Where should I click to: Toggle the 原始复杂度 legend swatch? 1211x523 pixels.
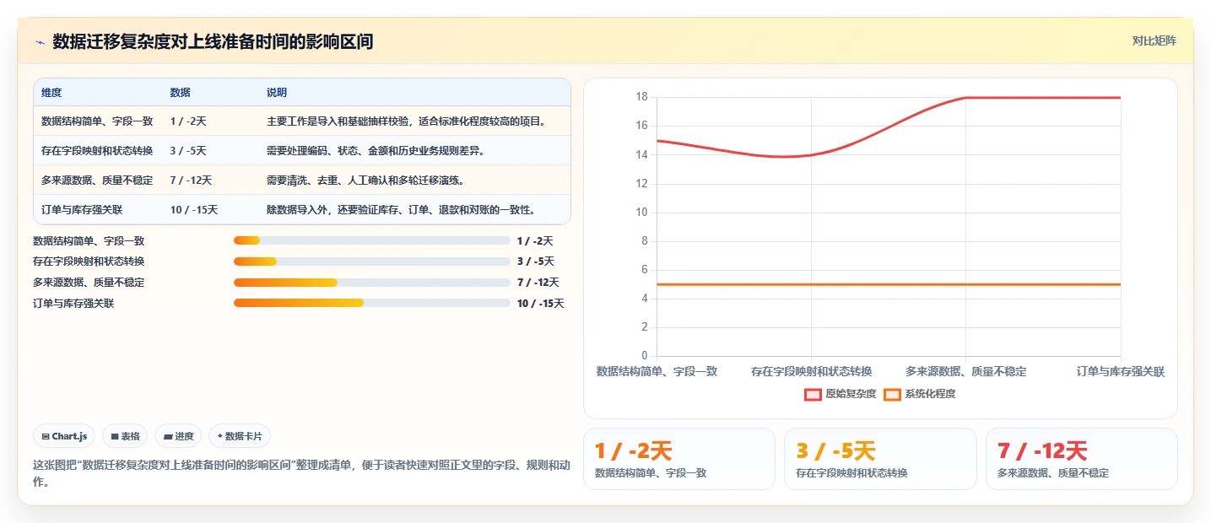(813, 394)
